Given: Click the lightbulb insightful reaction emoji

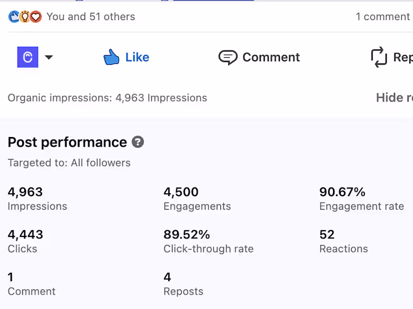Looking at the screenshot, I should pos(24,17).
